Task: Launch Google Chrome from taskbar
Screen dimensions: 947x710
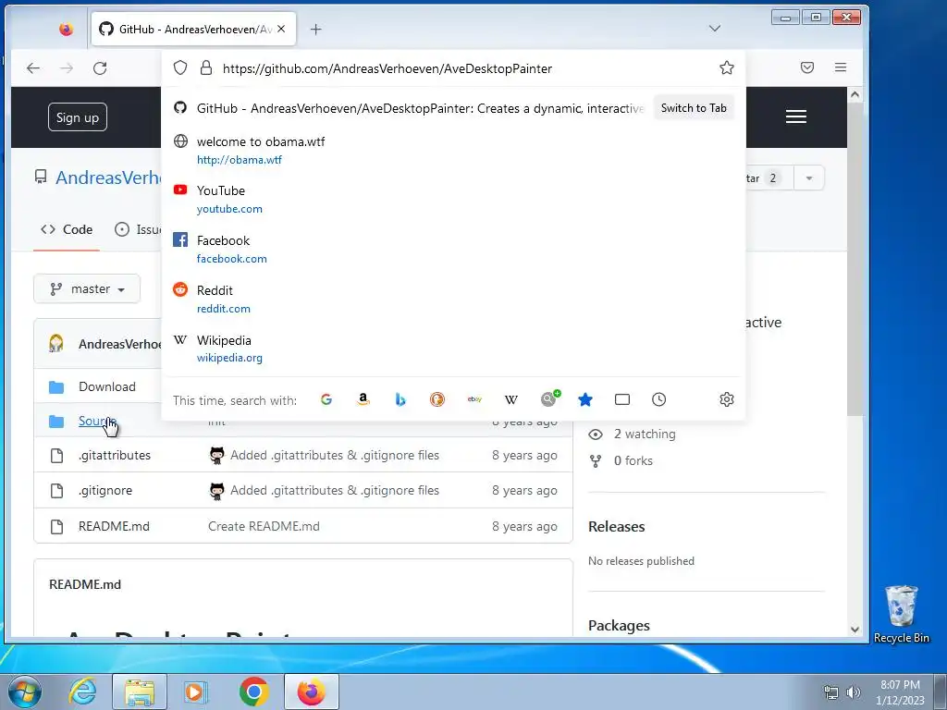Action: (x=253, y=692)
